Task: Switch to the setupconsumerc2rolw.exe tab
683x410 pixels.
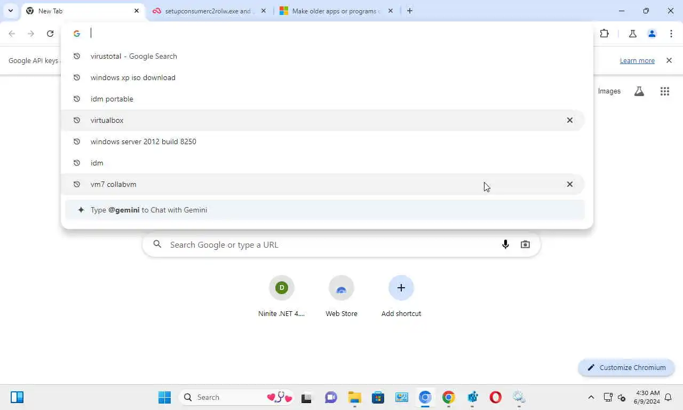Action: point(208,11)
